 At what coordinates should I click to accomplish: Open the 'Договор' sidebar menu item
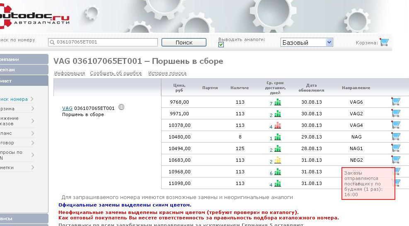[x=7, y=143]
